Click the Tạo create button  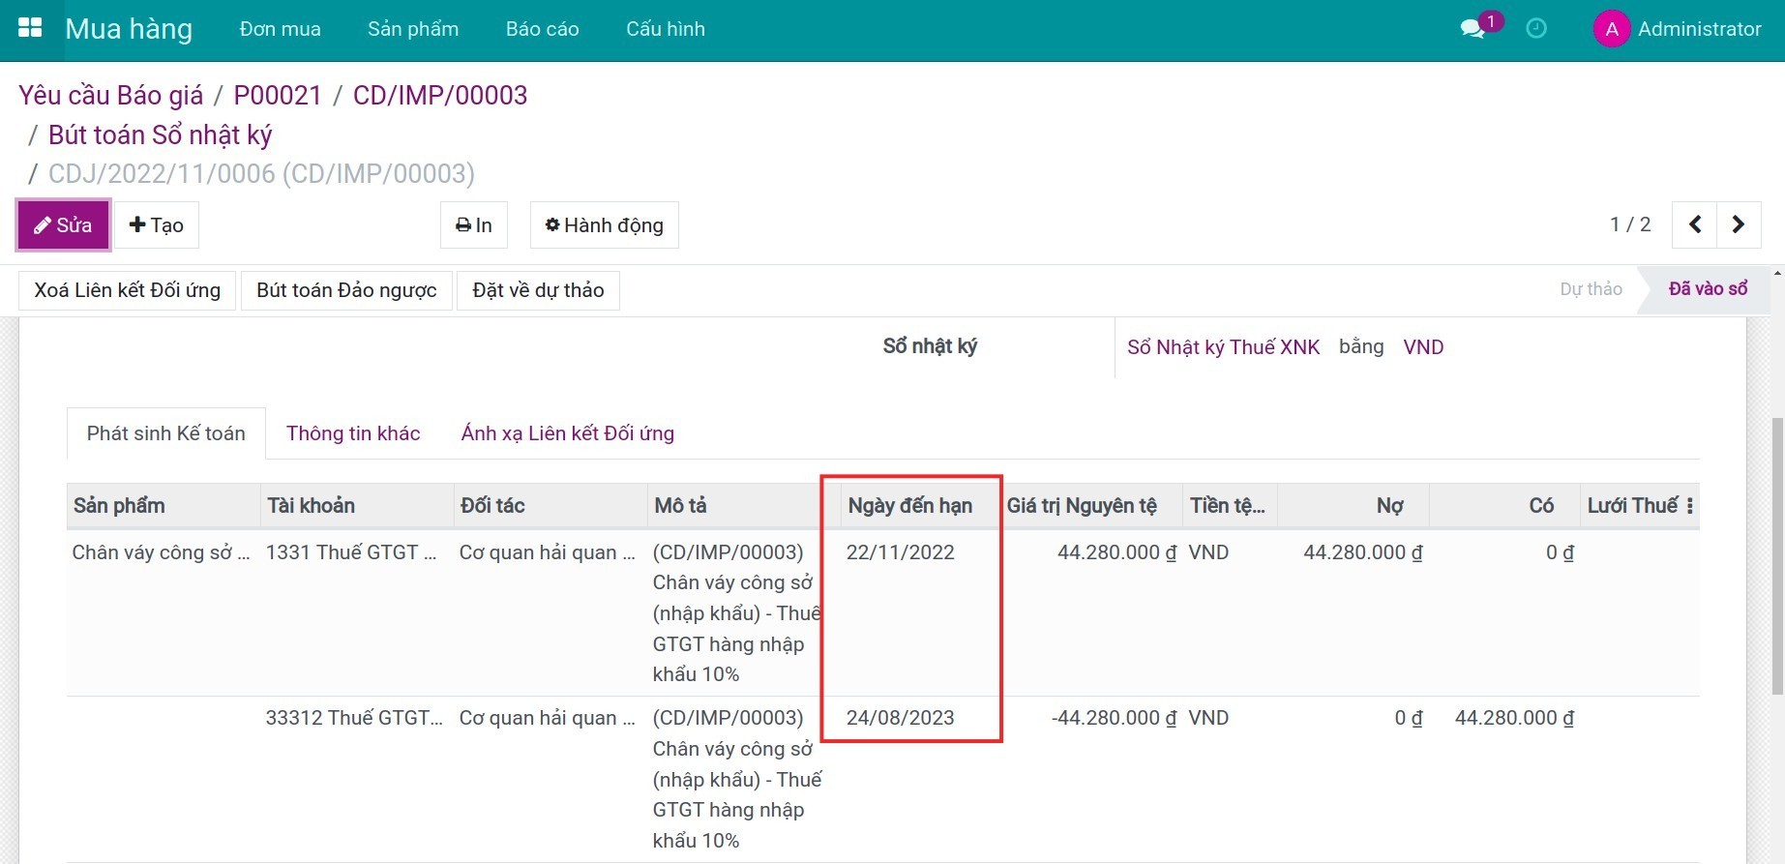click(x=157, y=225)
